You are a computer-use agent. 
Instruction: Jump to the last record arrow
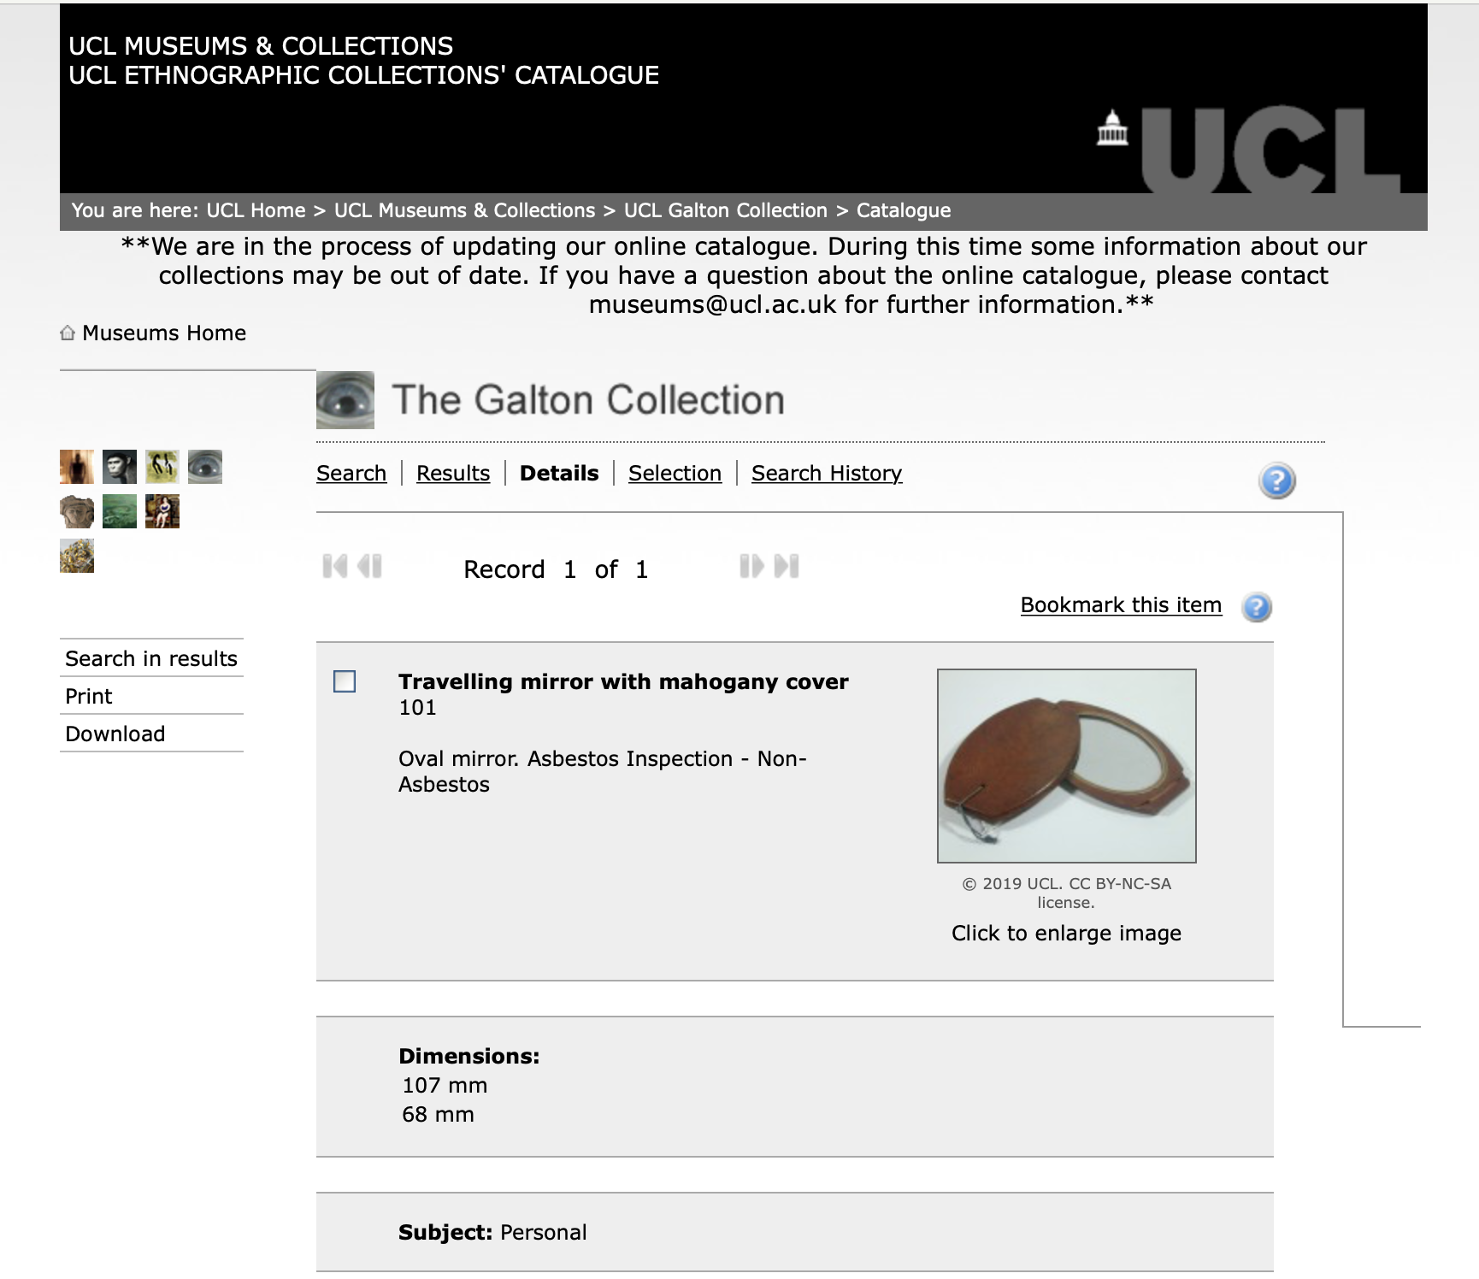(x=787, y=566)
